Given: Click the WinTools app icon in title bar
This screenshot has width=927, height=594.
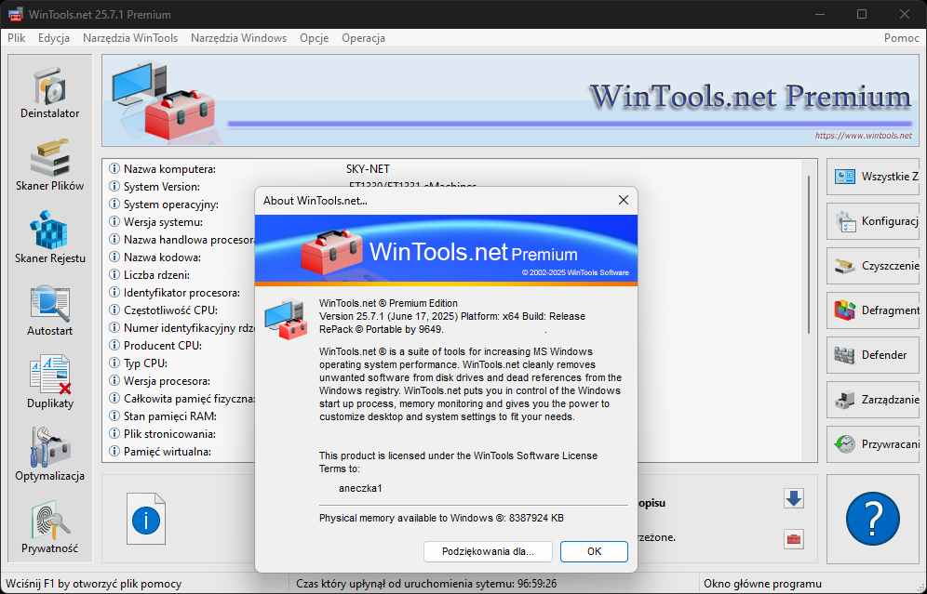Looking at the screenshot, I should (x=16, y=14).
